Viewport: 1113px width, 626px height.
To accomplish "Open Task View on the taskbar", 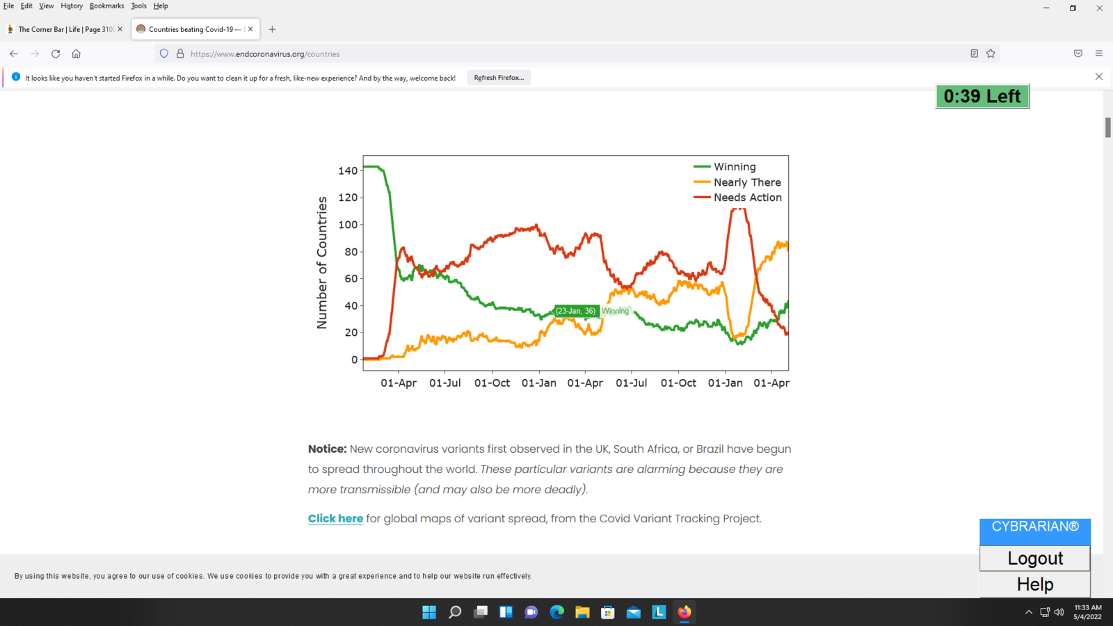I will pyautogui.click(x=481, y=612).
